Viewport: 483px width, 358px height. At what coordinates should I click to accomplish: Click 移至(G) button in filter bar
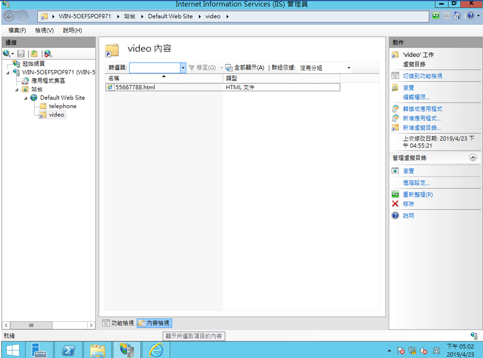tap(202, 68)
